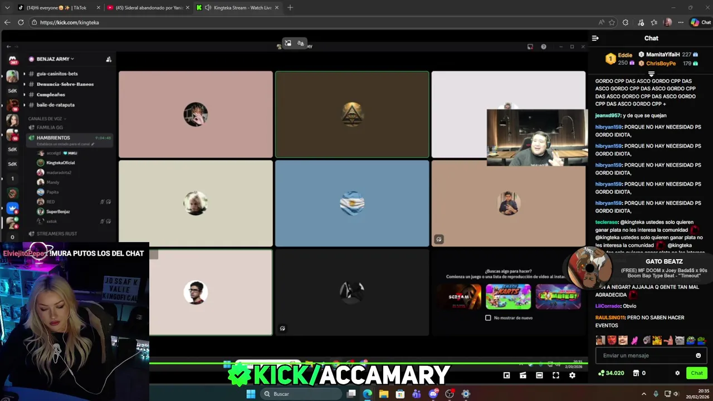This screenshot has height=401, width=713.
Task: Select user Mandy in voice list
Action: pyautogui.click(x=53, y=182)
